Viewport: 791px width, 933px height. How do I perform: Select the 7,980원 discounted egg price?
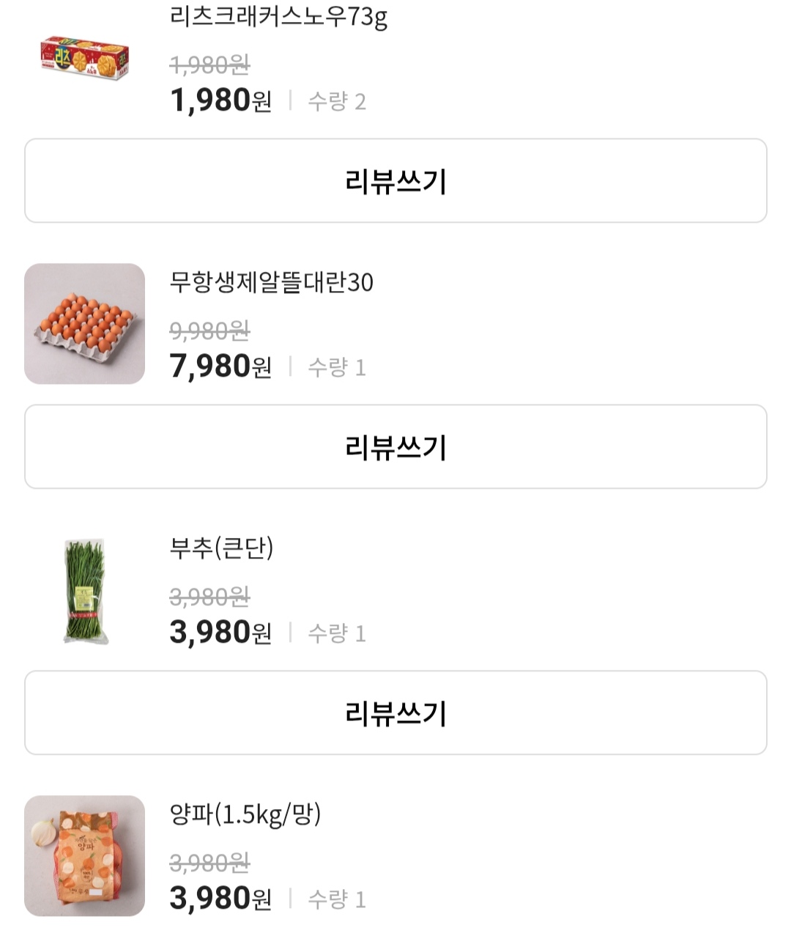[x=220, y=366]
